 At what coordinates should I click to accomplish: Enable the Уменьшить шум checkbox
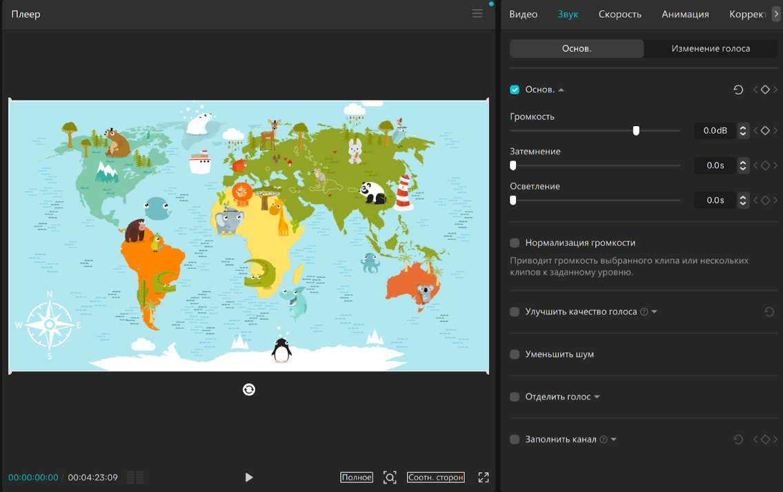pyautogui.click(x=515, y=355)
